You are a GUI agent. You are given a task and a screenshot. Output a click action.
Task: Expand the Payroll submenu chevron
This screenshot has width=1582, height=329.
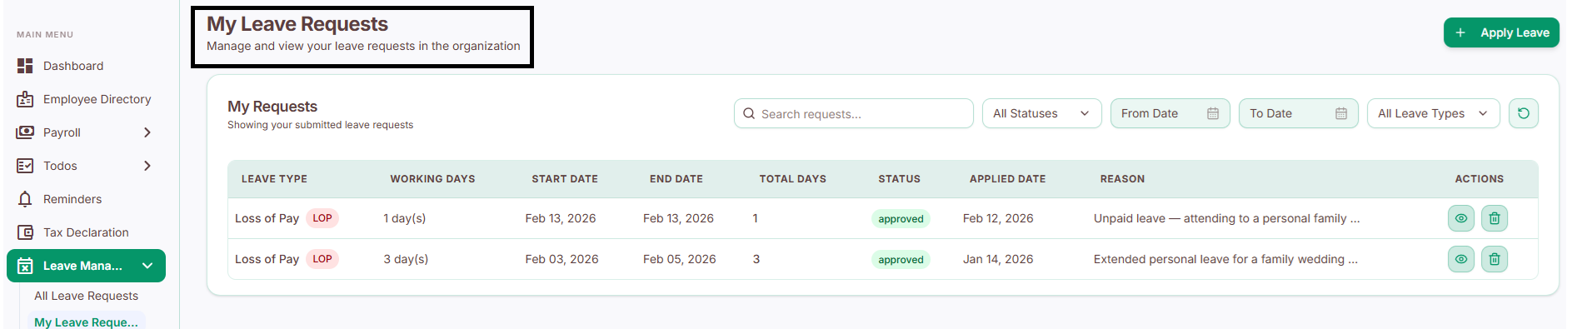[x=147, y=132]
